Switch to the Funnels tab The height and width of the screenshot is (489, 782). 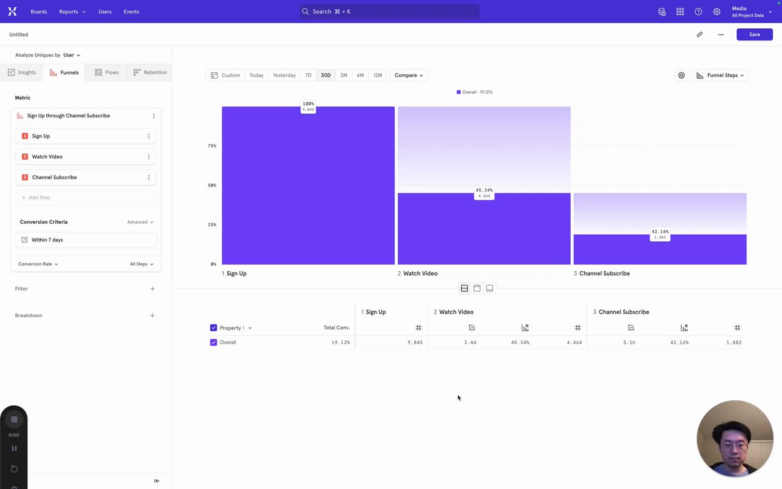pos(64,72)
